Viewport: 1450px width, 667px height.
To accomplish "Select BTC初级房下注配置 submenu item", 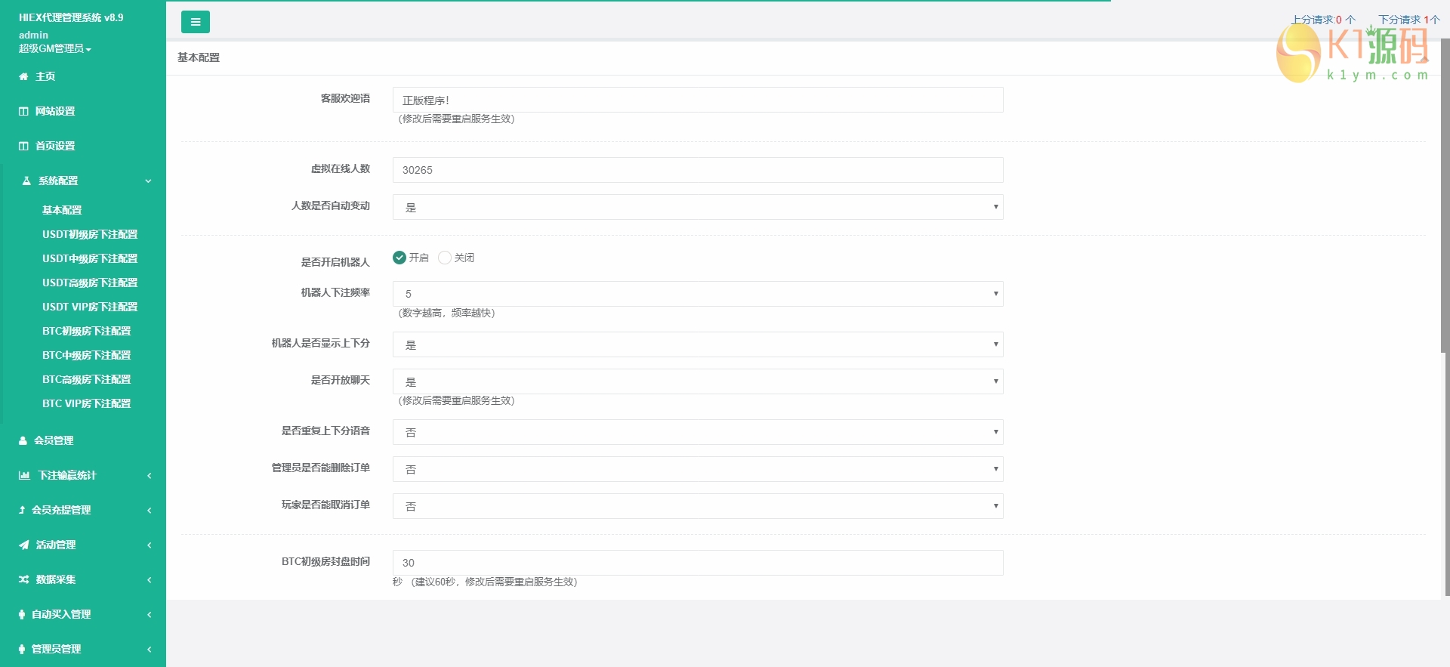I will coord(87,331).
